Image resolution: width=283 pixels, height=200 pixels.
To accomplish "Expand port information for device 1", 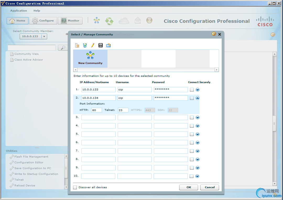I will click(198, 90).
